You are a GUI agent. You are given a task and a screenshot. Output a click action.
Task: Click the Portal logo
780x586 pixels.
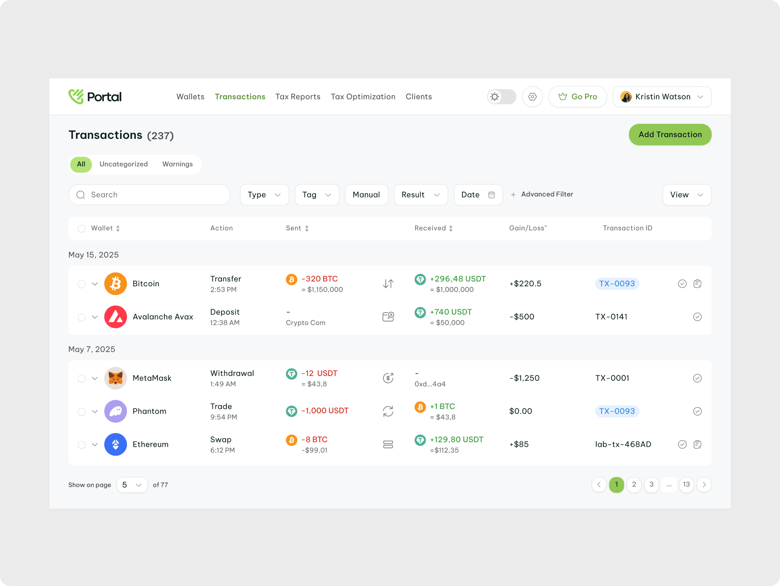tap(95, 97)
